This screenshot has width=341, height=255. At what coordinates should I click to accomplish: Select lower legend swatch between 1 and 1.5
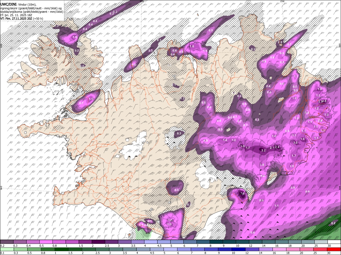[61, 249]
